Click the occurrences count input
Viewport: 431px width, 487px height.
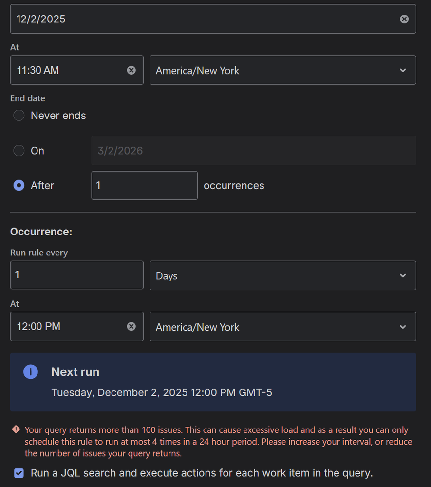[x=144, y=185]
